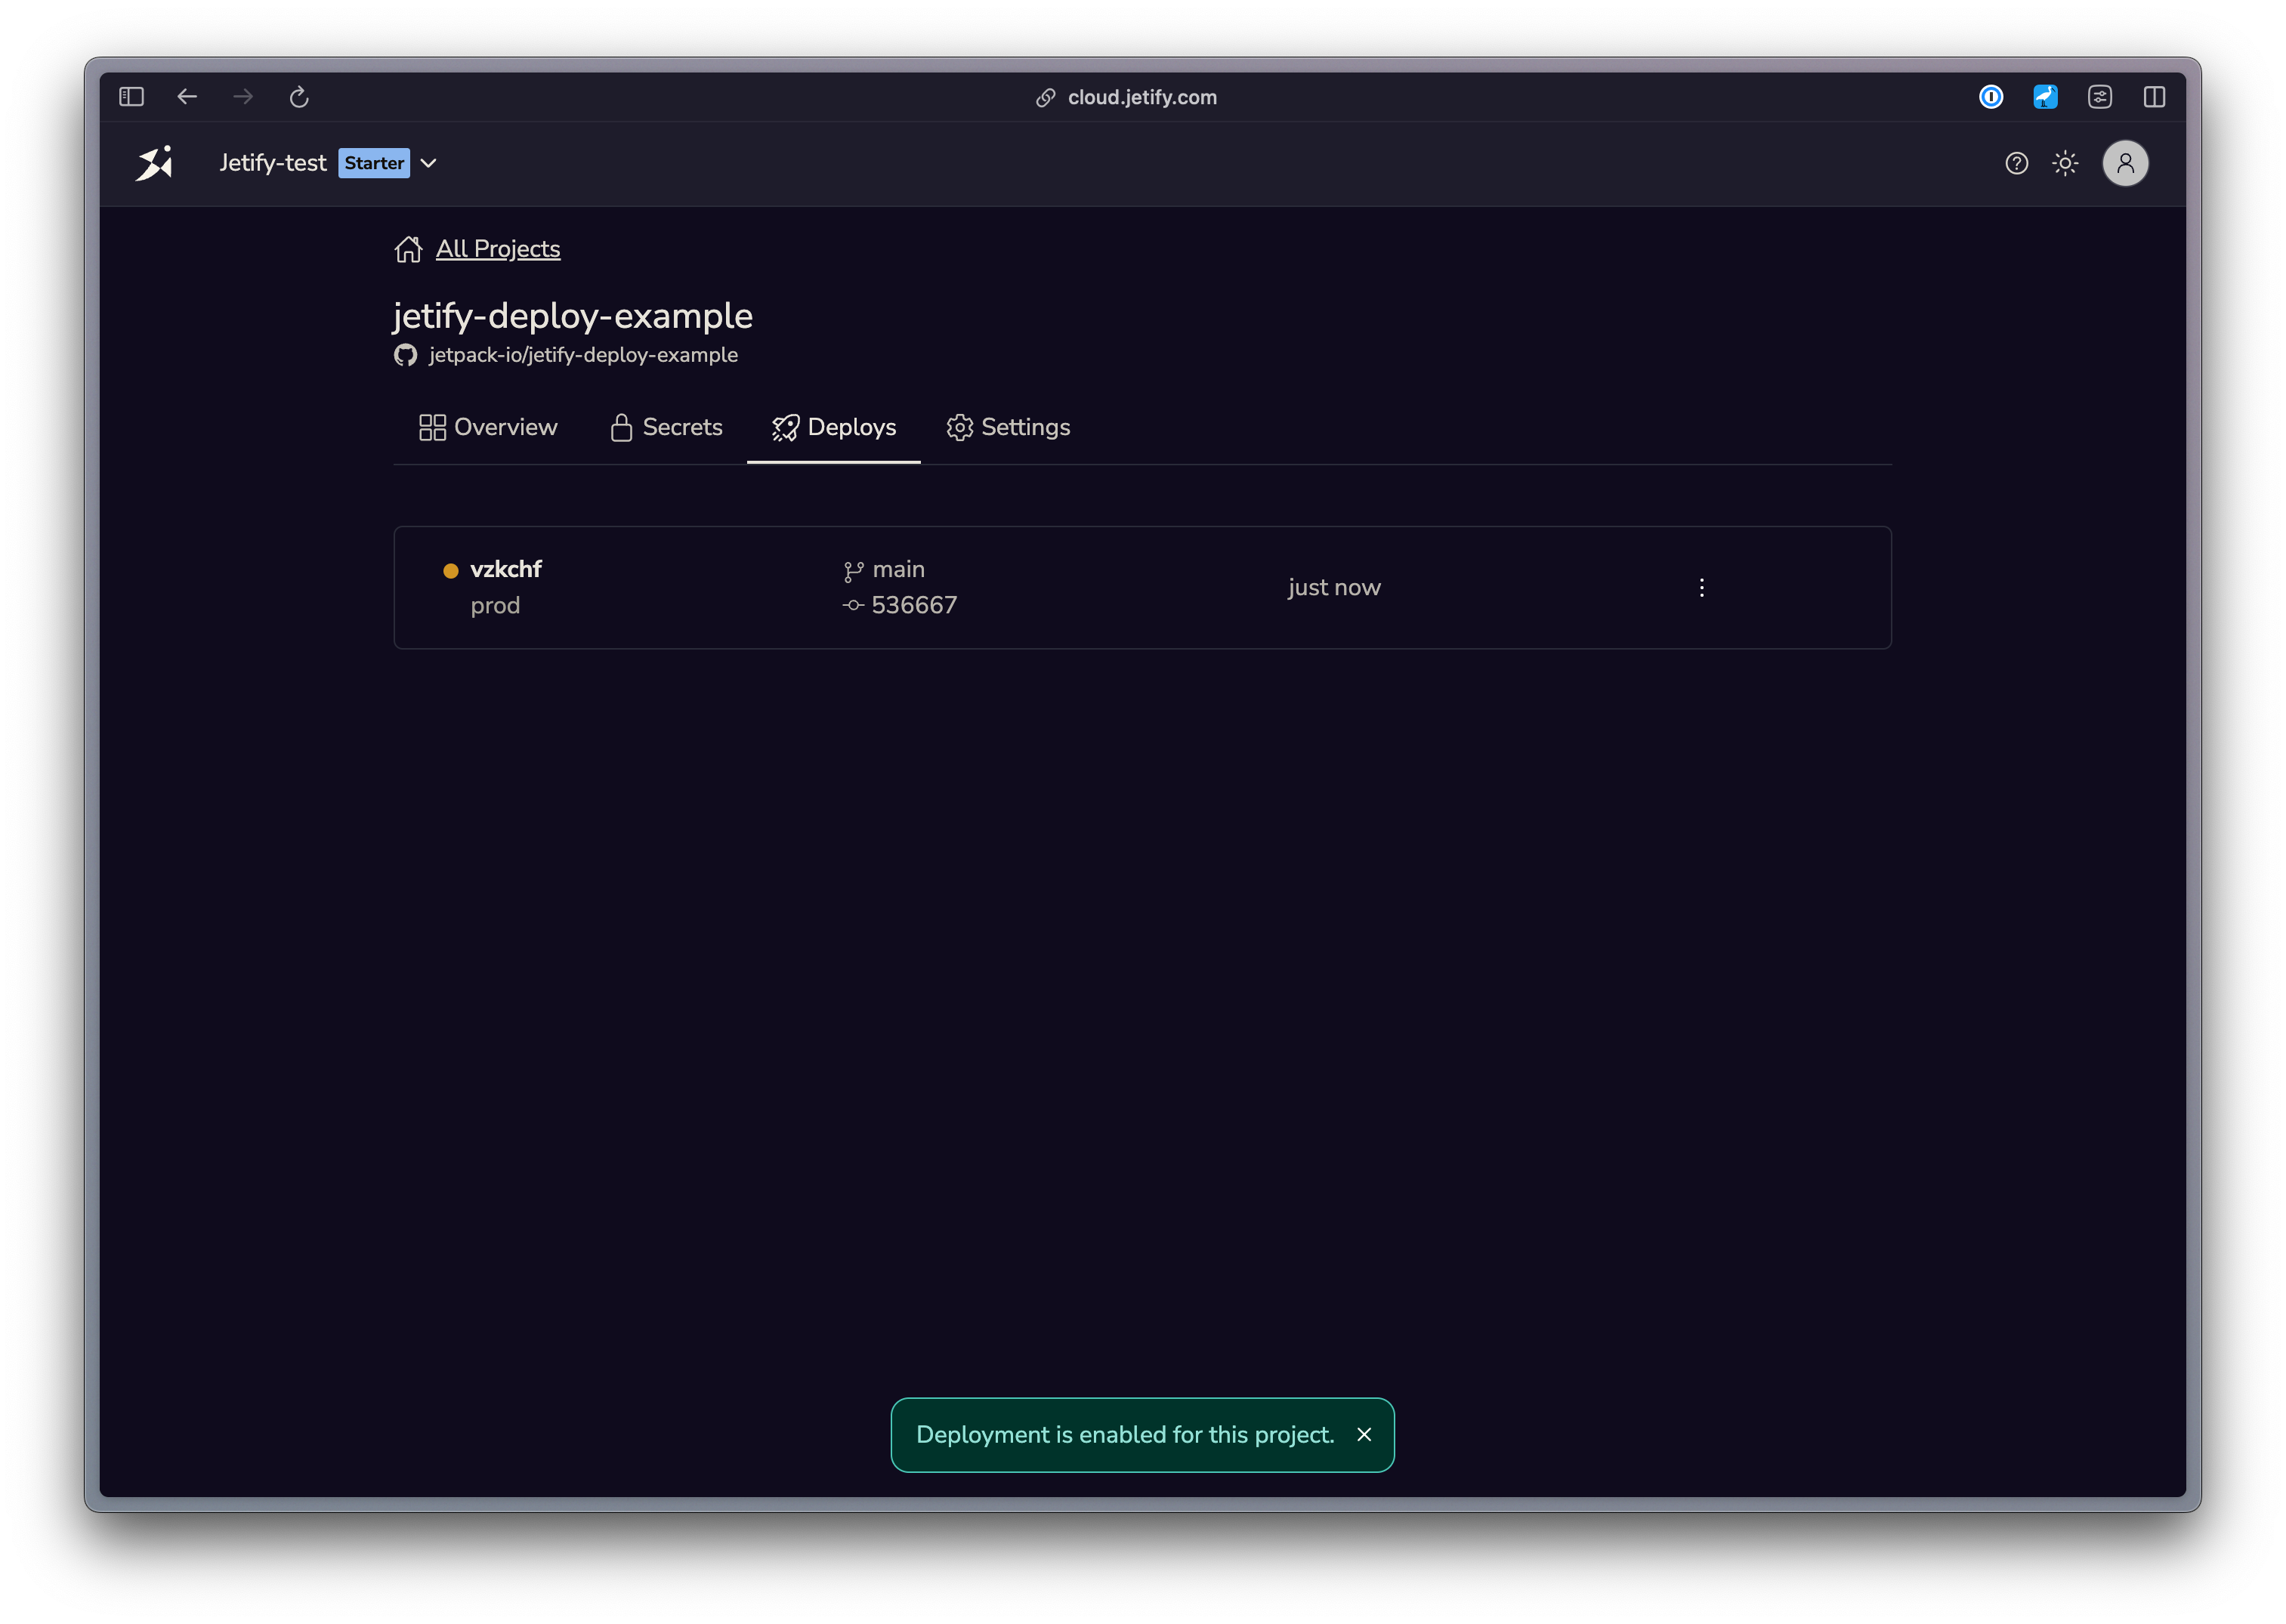Toggle the browser sidebar icon
Image resolution: width=2286 pixels, height=1624 pixels.
pos(131,97)
